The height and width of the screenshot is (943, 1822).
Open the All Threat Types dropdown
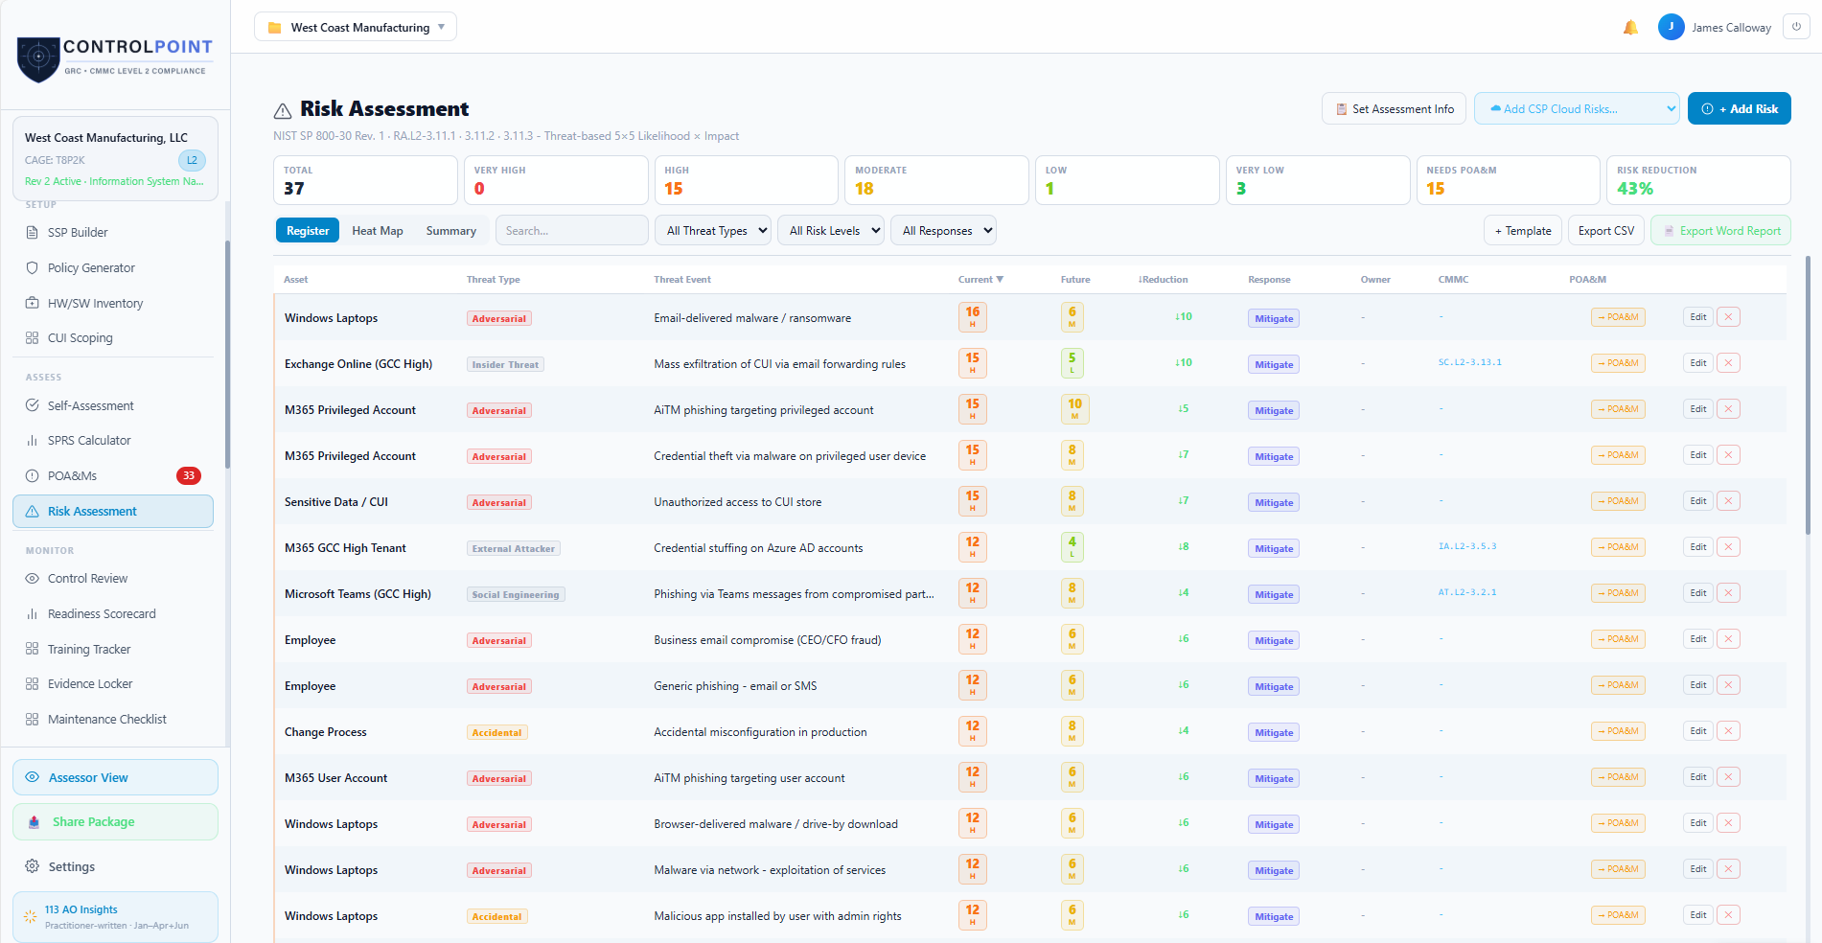click(712, 230)
